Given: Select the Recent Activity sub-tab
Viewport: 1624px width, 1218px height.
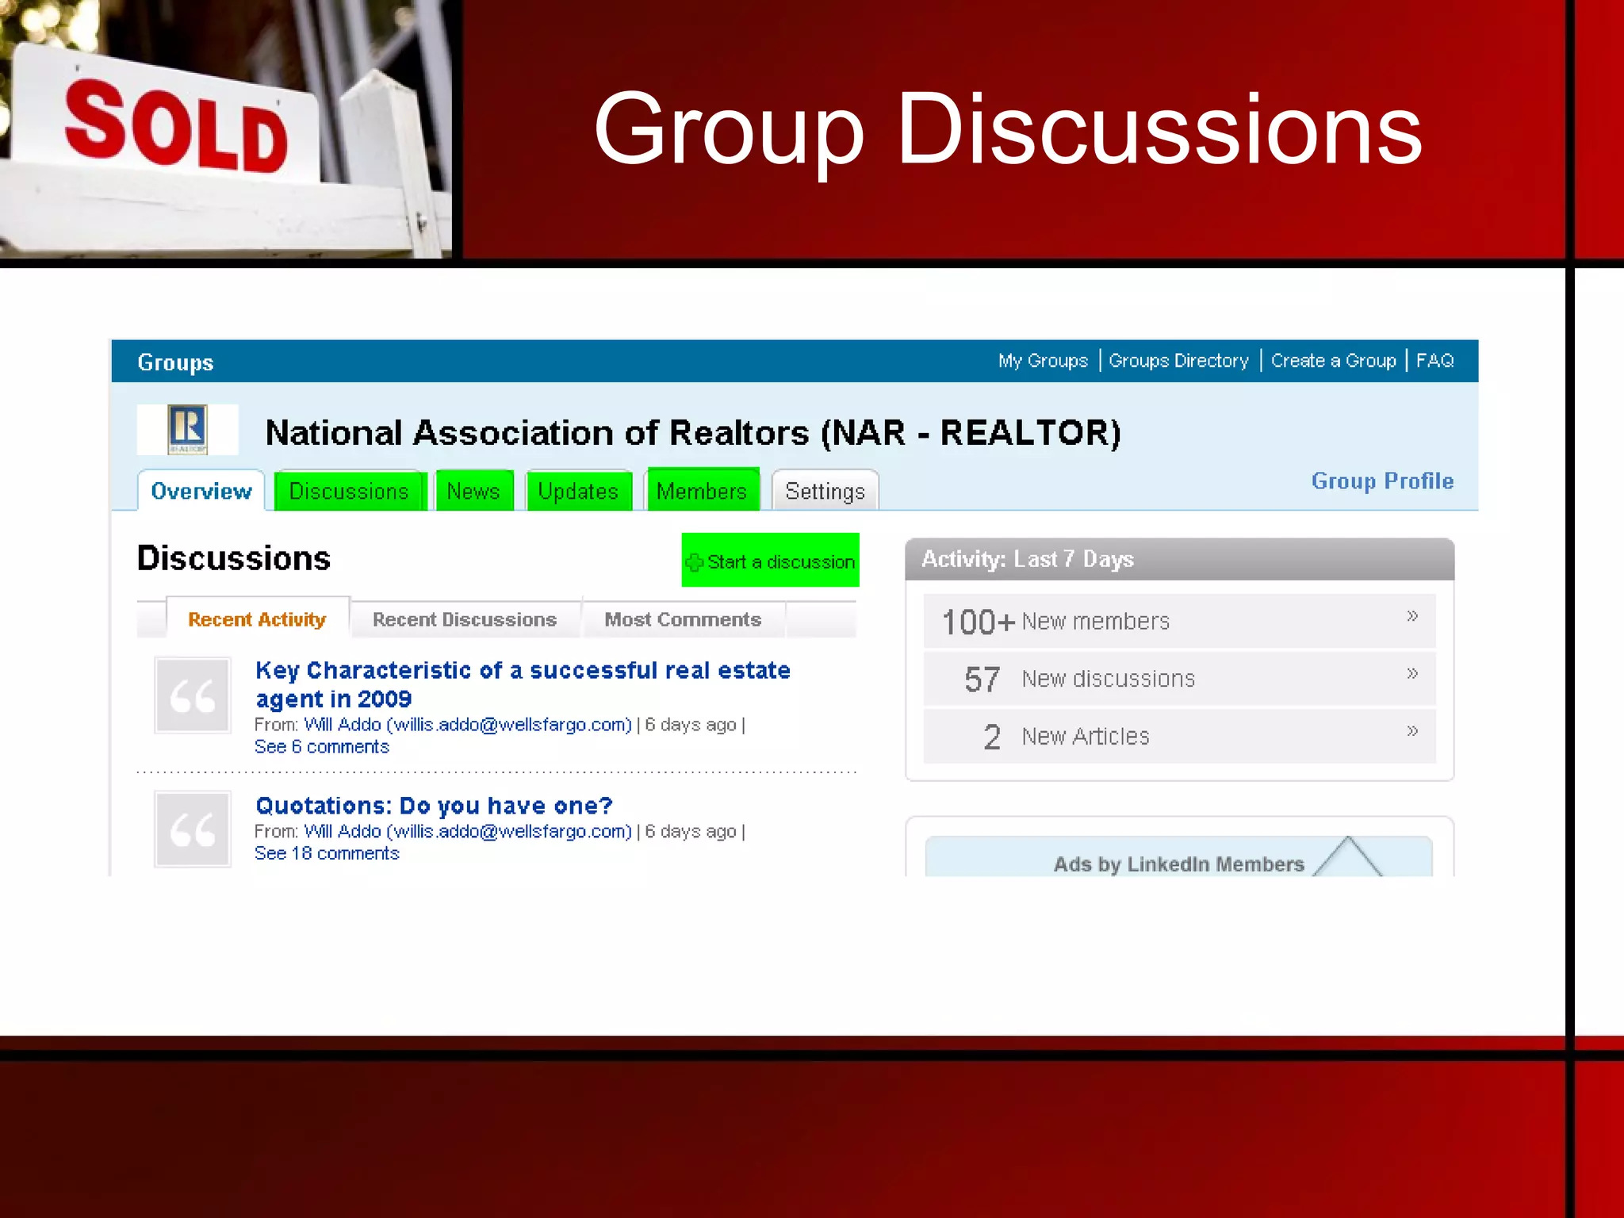Looking at the screenshot, I should [257, 619].
